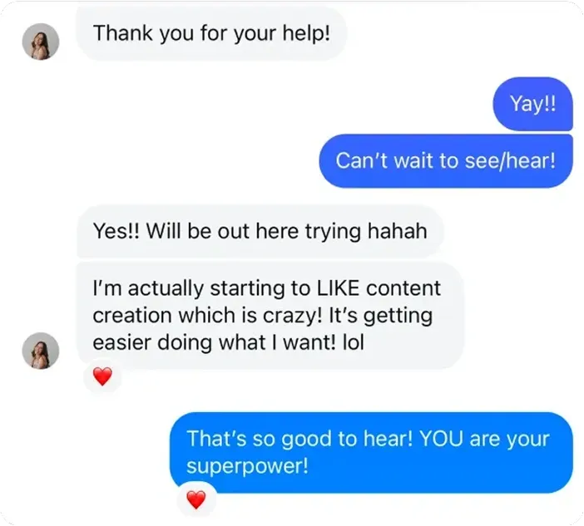The image size is (584, 526).
Task: Select the 'Thank you for your help!' bubble
Action: pos(211,33)
